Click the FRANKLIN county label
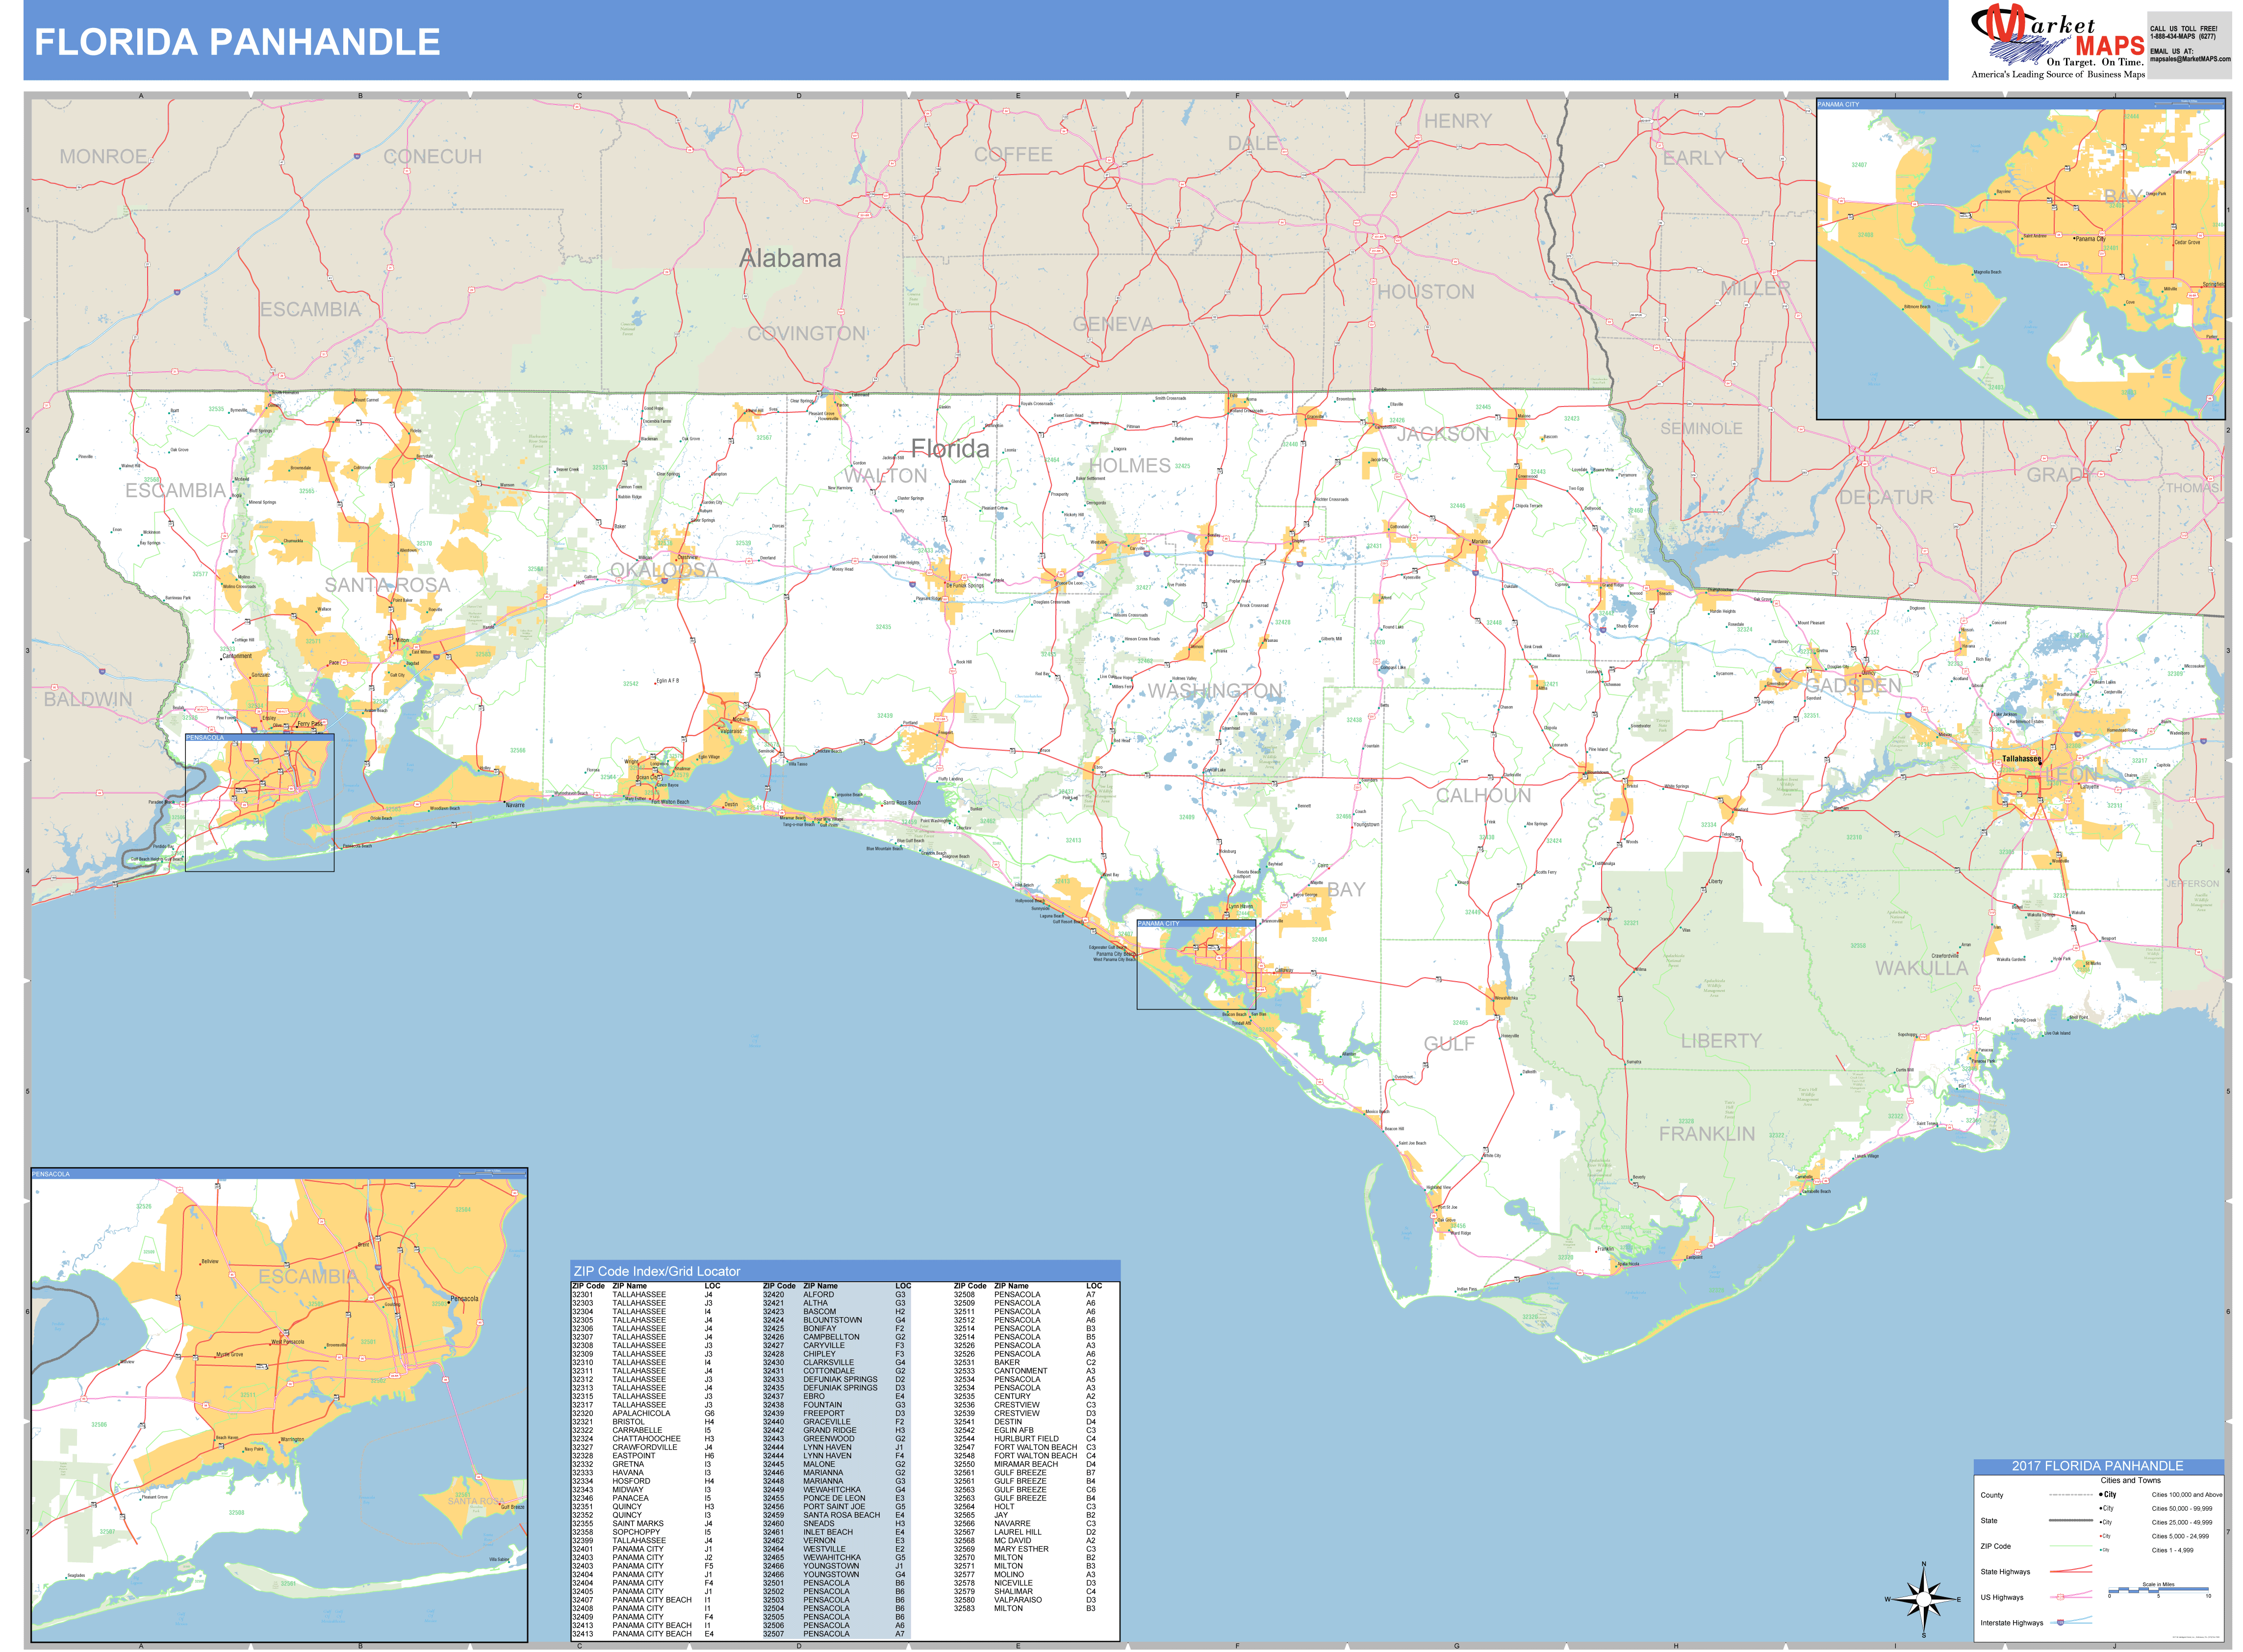 tap(1706, 1134)
